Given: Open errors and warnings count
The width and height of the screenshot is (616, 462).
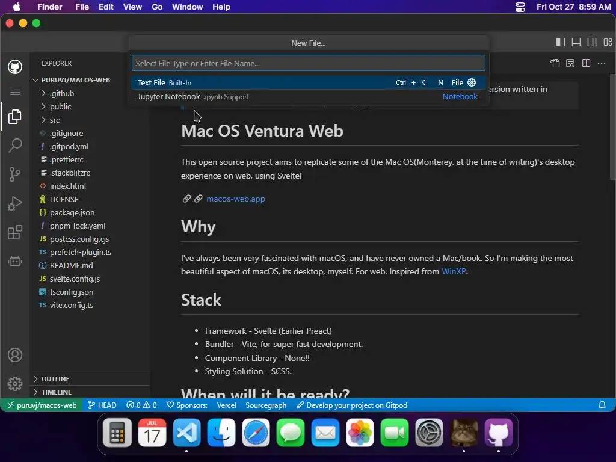Looking at the screenshot, I should [141, 405].
